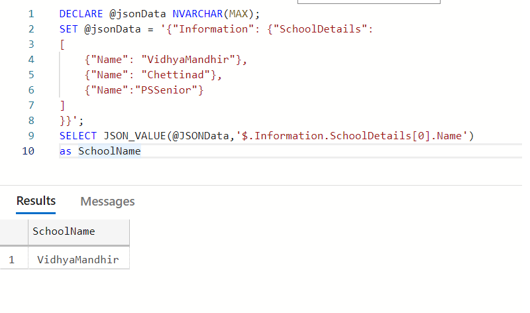This screenshot has width=530, height=313.
Task: Click the opening square bracket on line 3
Action: point(62,44)
